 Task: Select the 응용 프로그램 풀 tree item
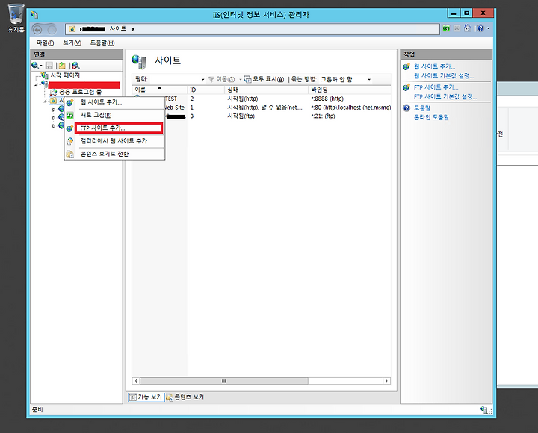pos(80,92)
